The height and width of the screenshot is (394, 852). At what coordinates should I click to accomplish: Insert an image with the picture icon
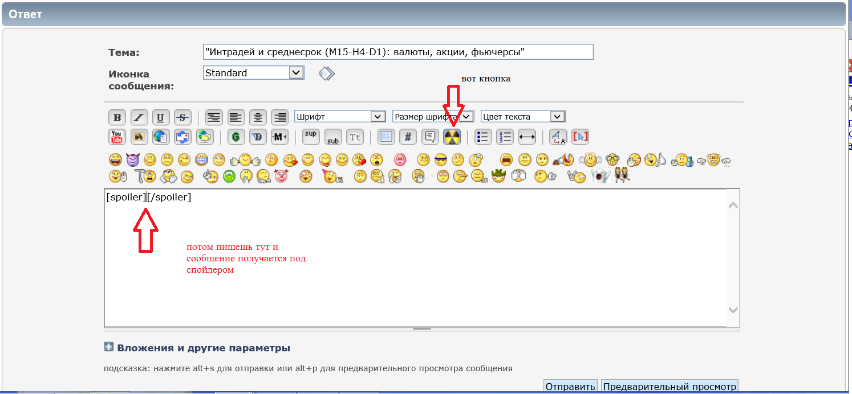(x=139, y=137)
